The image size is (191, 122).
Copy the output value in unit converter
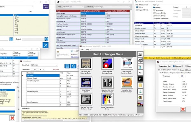click(46, 39)
